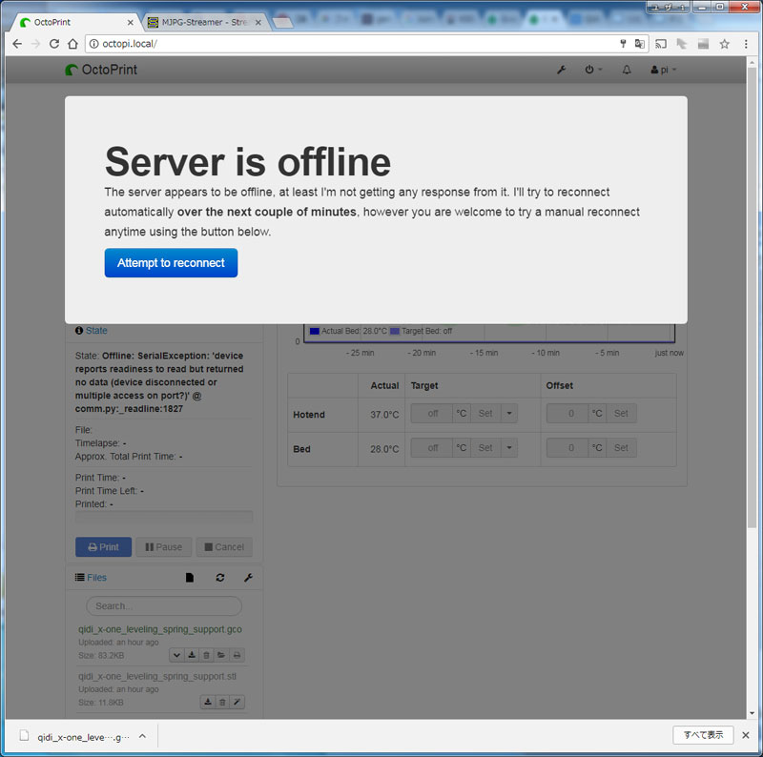Image resolution: width=763 pixels, height=757 pixels.
Task: Open OctoPrint settings via navbar wrench
Action: tap(561, 70)
